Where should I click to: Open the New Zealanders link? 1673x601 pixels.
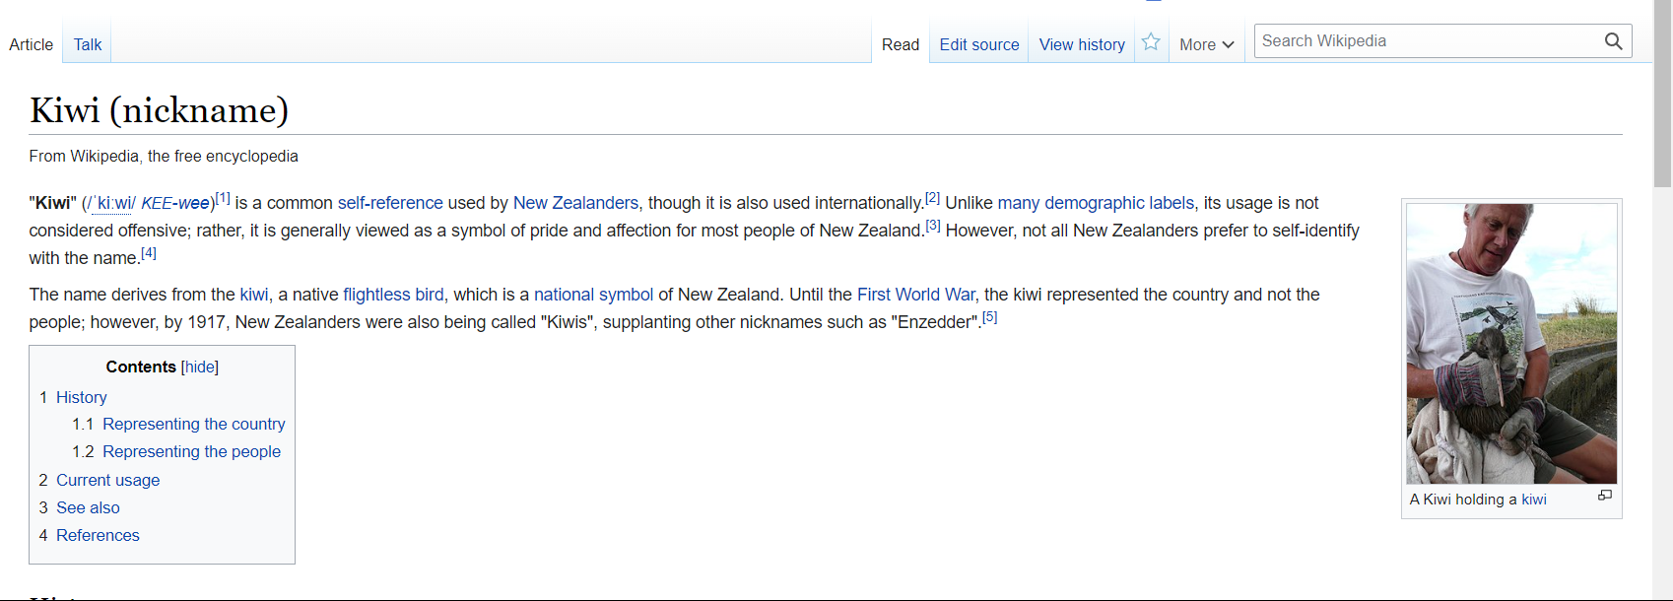575,203
